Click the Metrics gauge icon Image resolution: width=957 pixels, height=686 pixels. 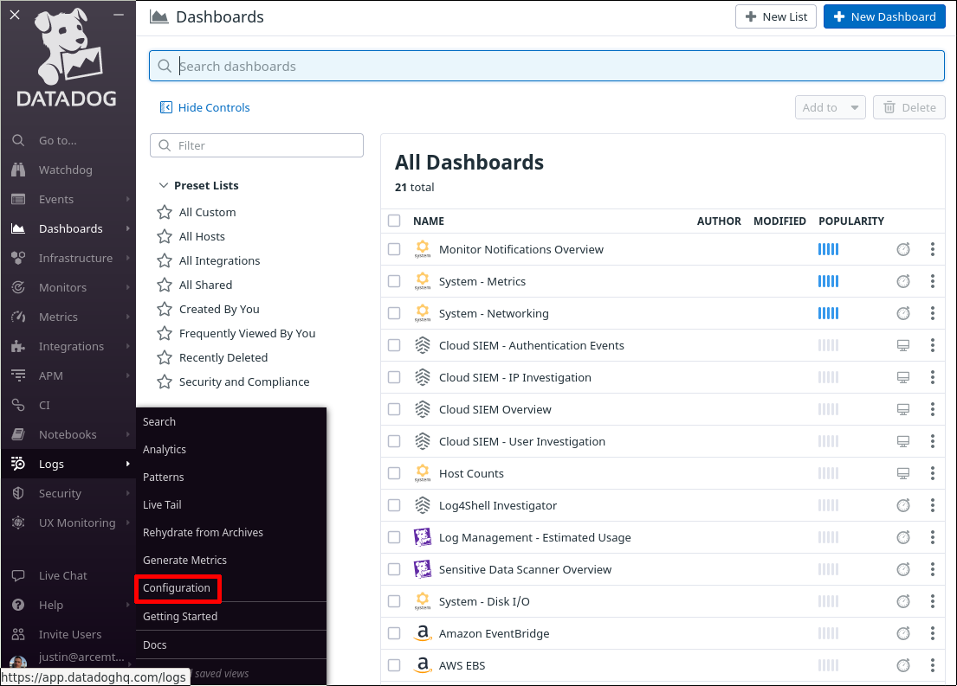pyautogui.click(x=18, y=317)
